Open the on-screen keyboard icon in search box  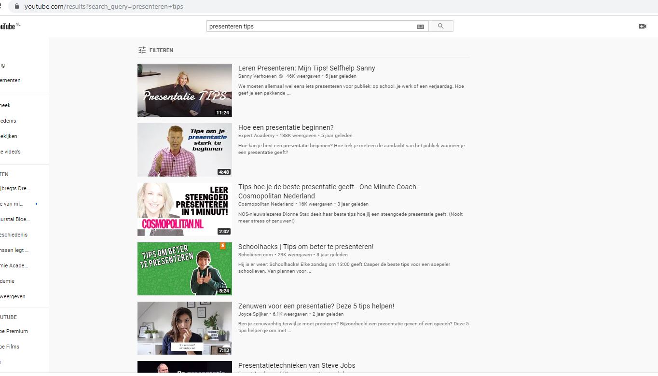[x=420, y=27]
